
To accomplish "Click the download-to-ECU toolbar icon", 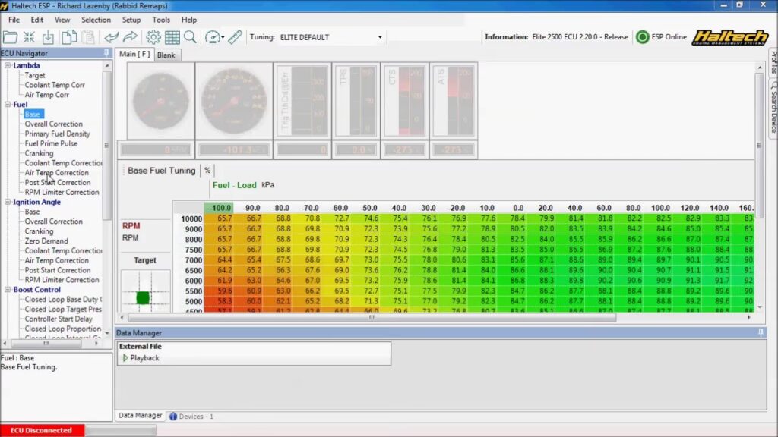I will [x=48, y=37].
